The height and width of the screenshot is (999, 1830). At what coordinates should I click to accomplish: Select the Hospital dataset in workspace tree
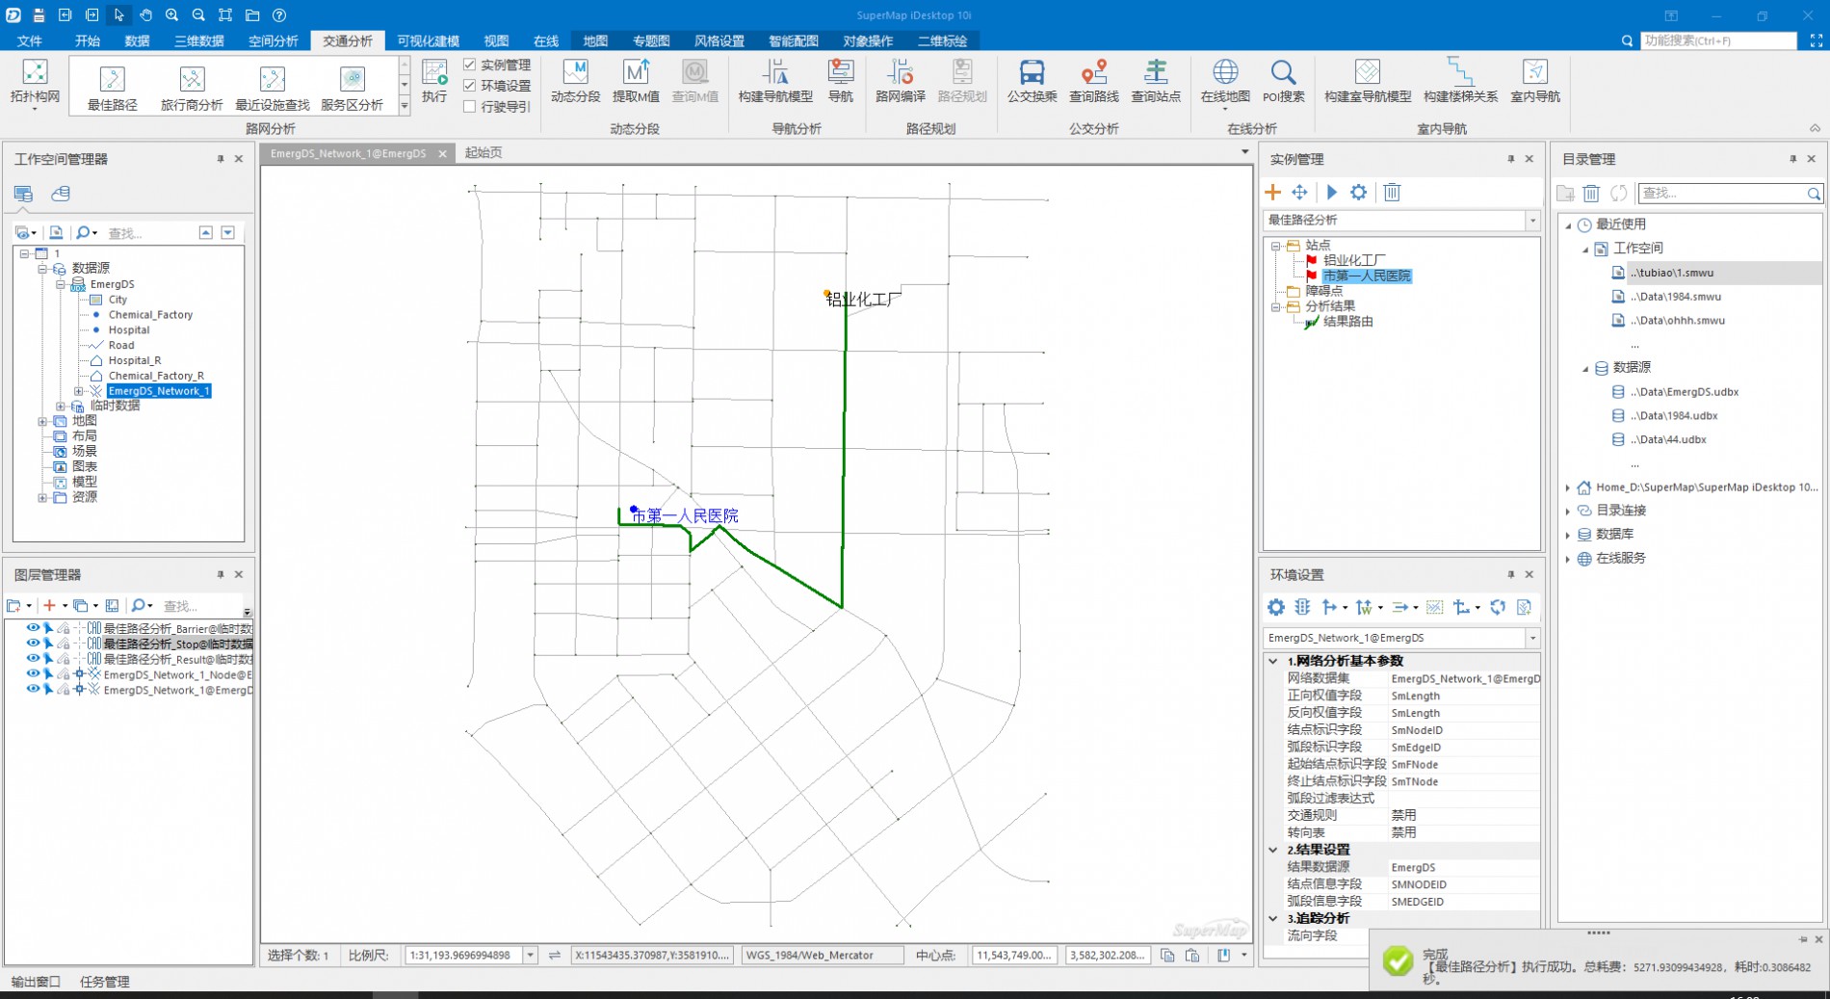[129, 329]
